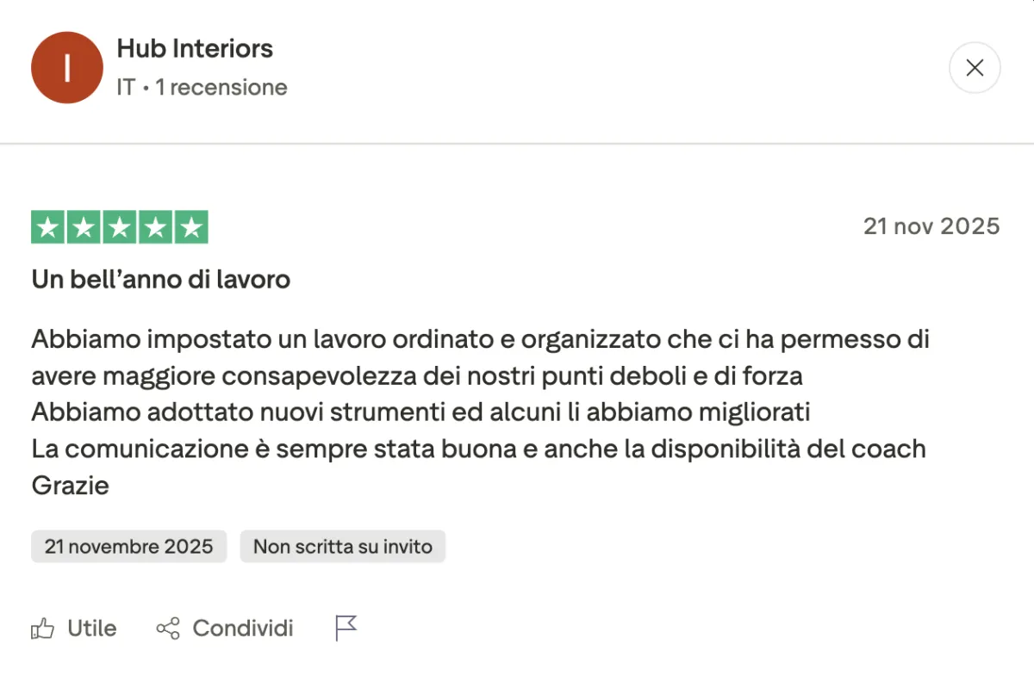
Task: Click the orange "I" avatar circle
Action: pos(67,68)
